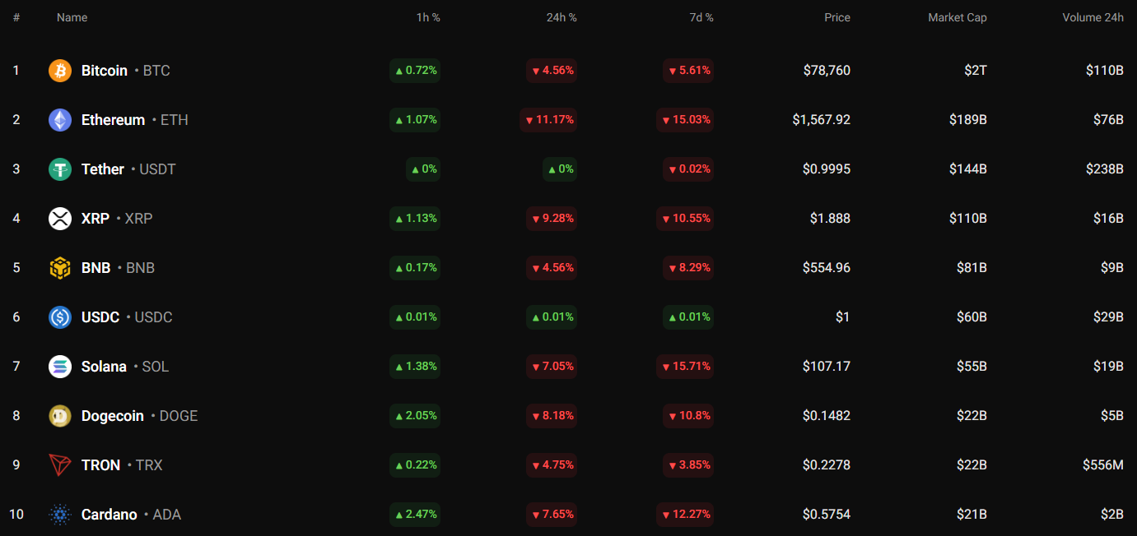Click the Bitcoin coin logo icon

pos(60,71)
